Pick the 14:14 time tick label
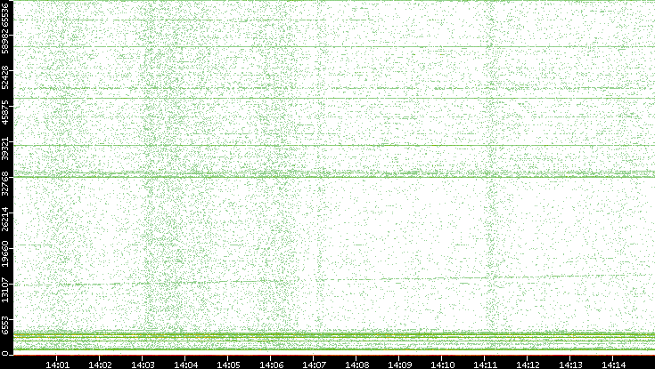The image size is (655, 369). click(x=613, y=365)
